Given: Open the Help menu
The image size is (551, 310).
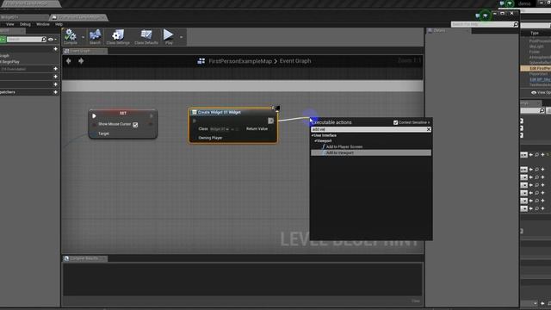Looking at the screenshot, I should 59,24.
